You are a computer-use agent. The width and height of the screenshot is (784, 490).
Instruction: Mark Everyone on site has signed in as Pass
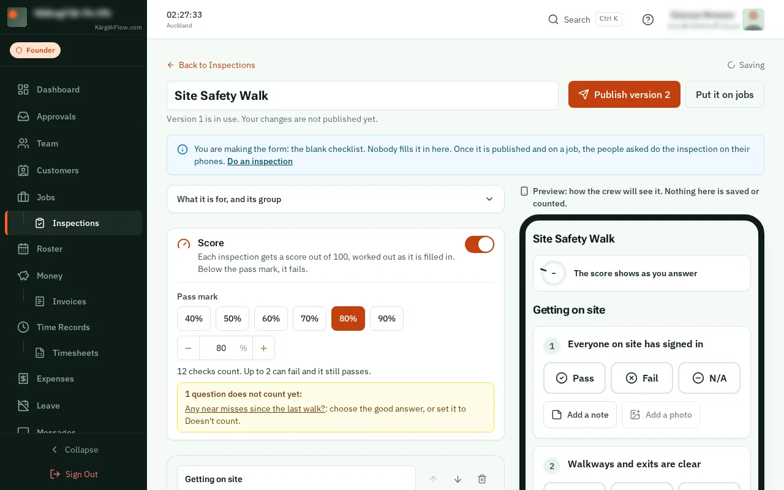[x=575, y=378]
